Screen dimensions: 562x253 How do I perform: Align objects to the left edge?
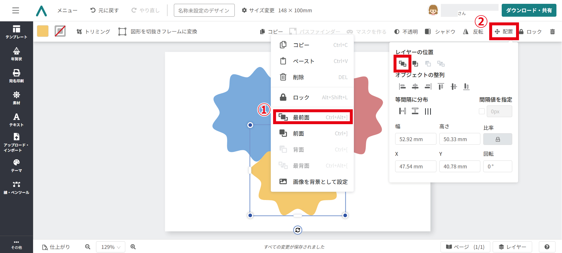(402, 86)
